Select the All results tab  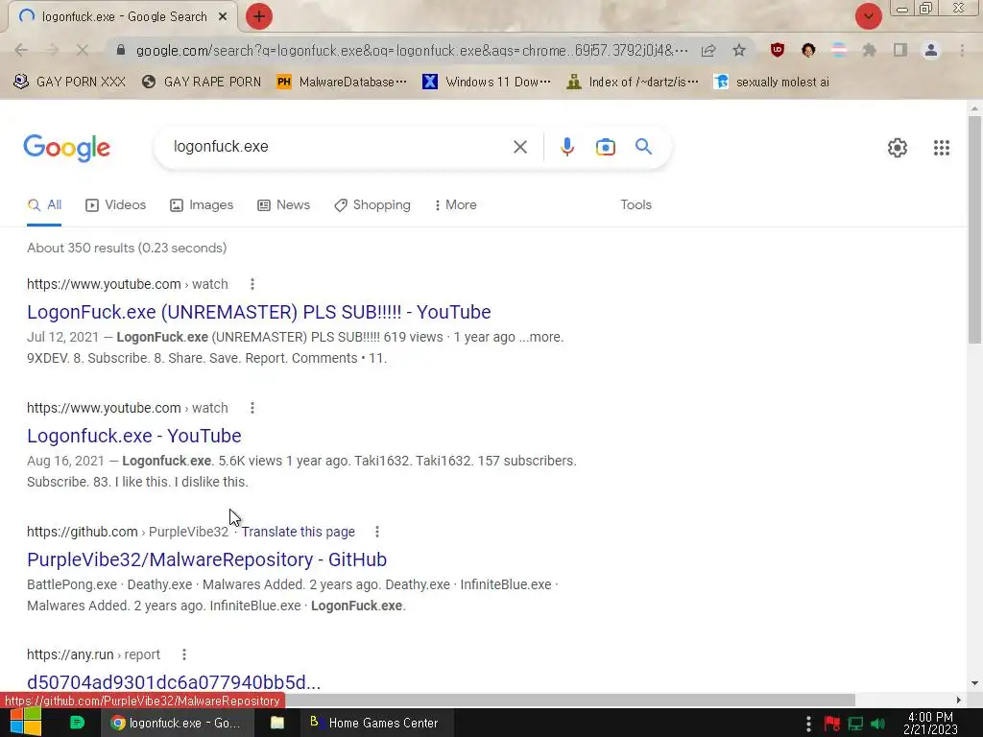44,205
